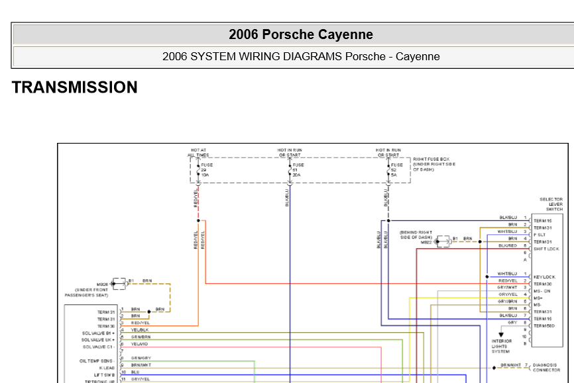Click the MB26 ground connector symbol
The height and width of the screenshot is (383, 574).
point(119,284)
